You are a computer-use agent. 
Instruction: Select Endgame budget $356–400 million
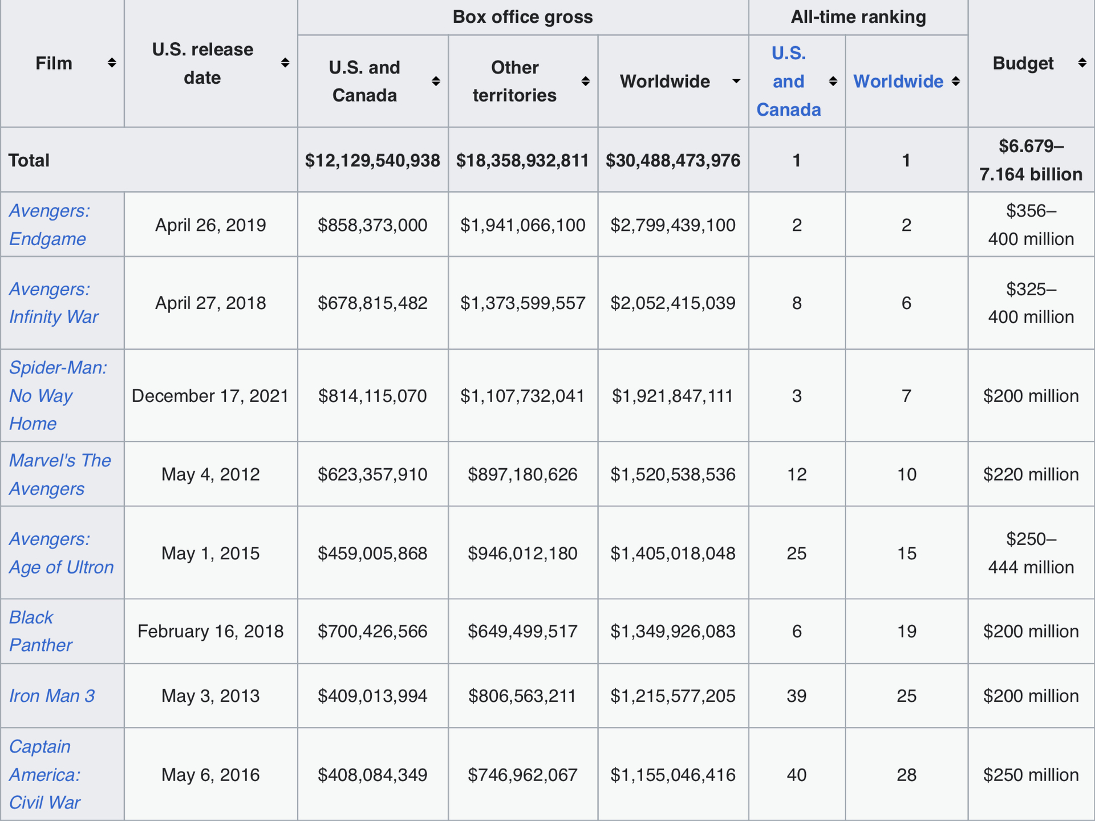click(x=1031, y=225)
